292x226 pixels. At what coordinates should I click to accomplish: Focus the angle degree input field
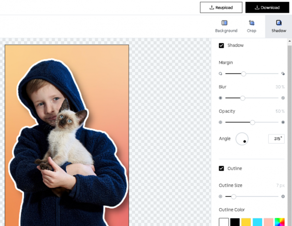pyautogui.click(x=276, y=139)
